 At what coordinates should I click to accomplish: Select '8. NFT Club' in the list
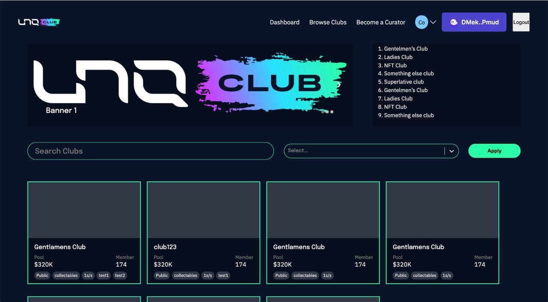pyautogui.click(x=392, y=107)
